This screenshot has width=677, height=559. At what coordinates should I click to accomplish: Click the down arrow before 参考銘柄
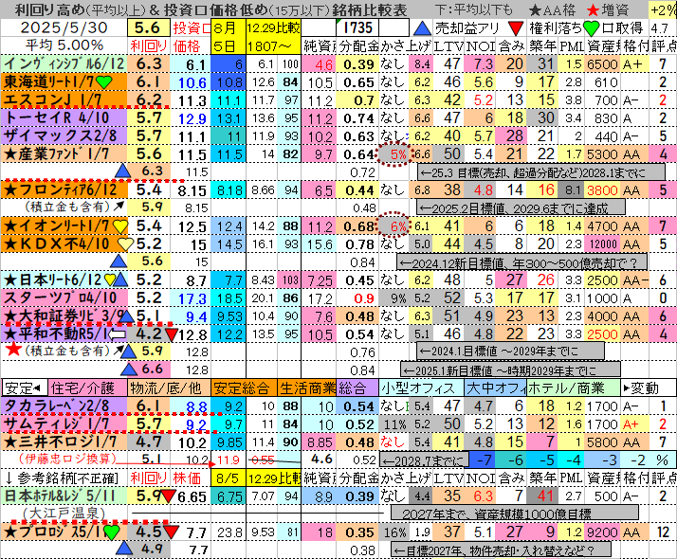pos(9,478)
